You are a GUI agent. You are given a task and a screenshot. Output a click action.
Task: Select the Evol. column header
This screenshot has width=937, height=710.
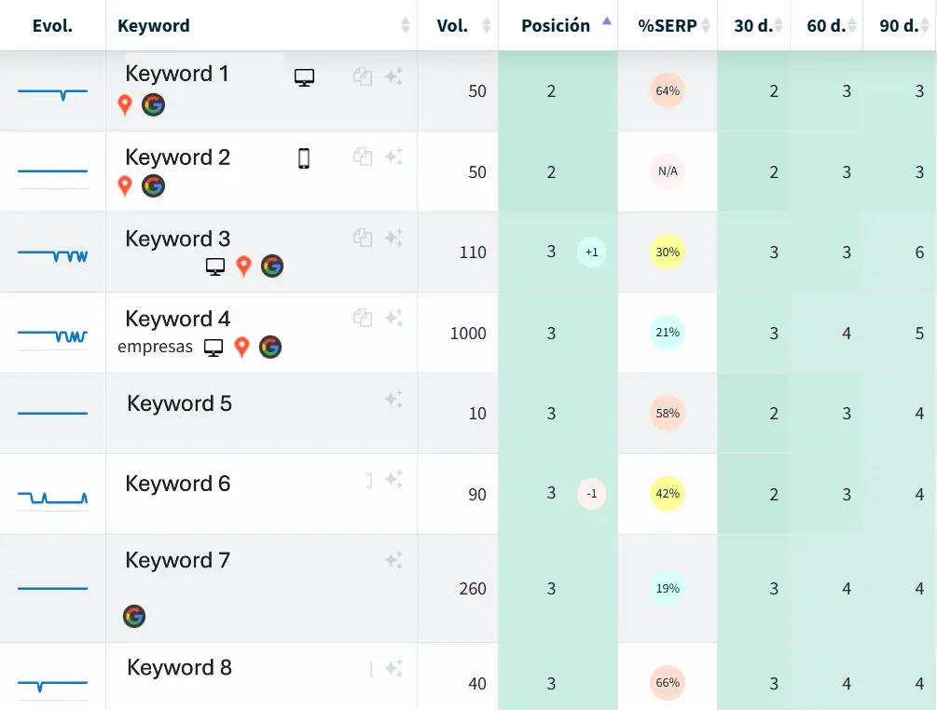pos(52,25)
